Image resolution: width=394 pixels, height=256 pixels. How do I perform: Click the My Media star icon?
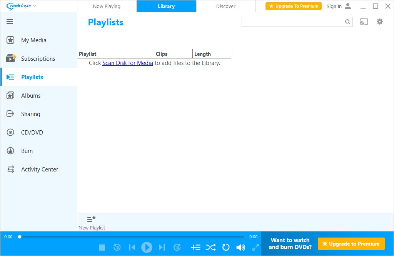[x=10, y=40]
